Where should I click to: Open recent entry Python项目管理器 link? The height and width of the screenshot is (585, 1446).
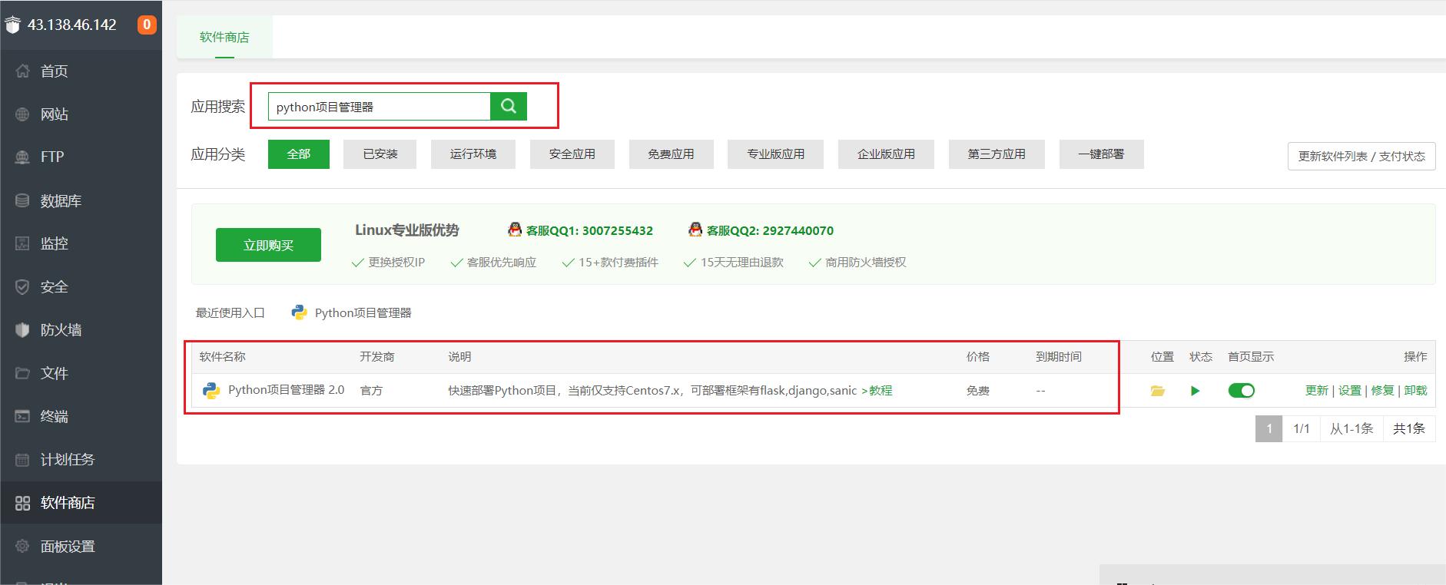tap(363, 312)
